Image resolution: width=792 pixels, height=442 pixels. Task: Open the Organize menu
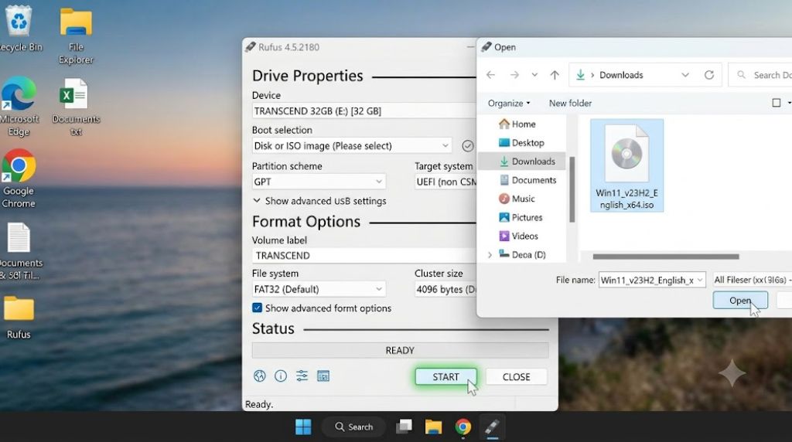click(509, 103)
